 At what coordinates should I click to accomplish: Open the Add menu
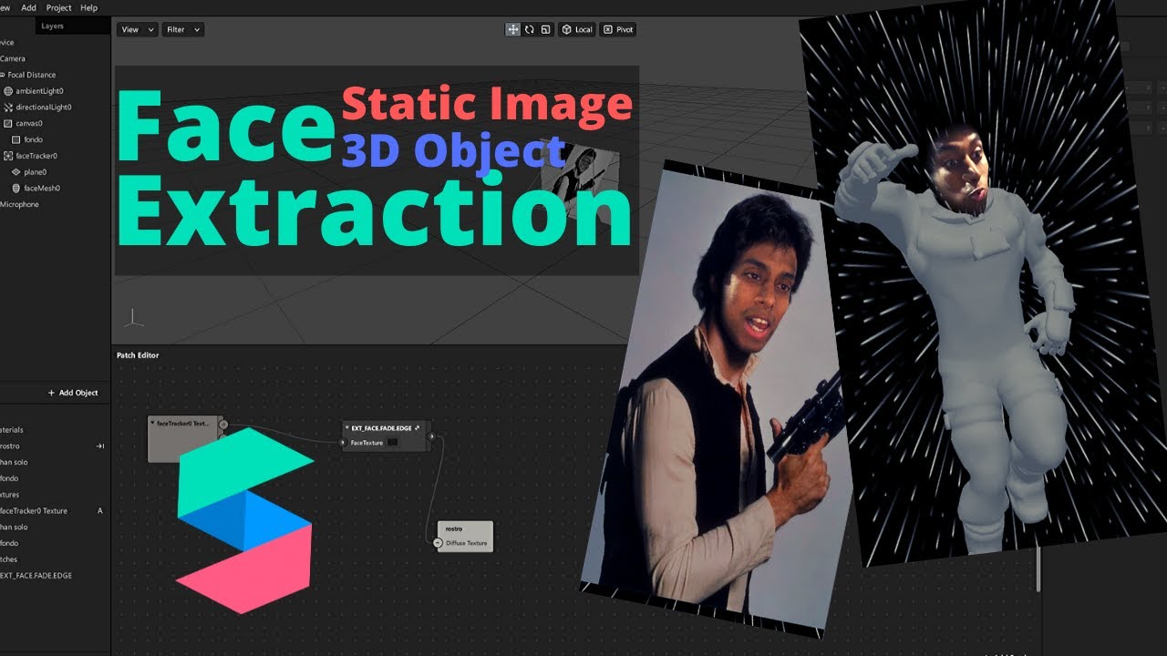tap(29, 7)
